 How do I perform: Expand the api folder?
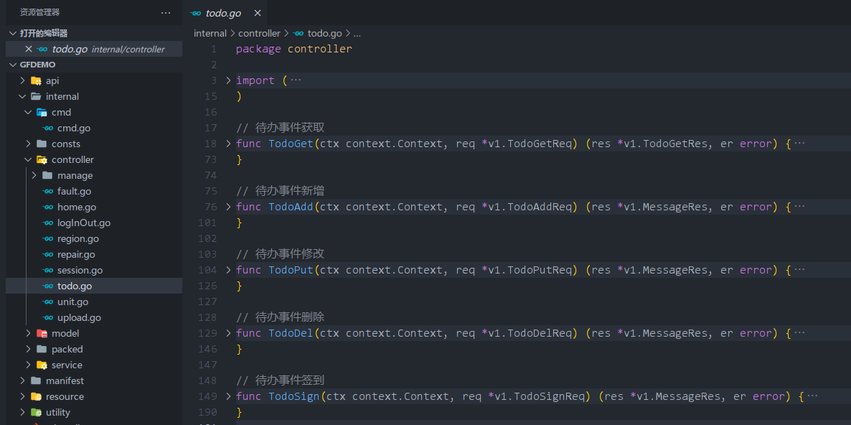tap(22, 81)
